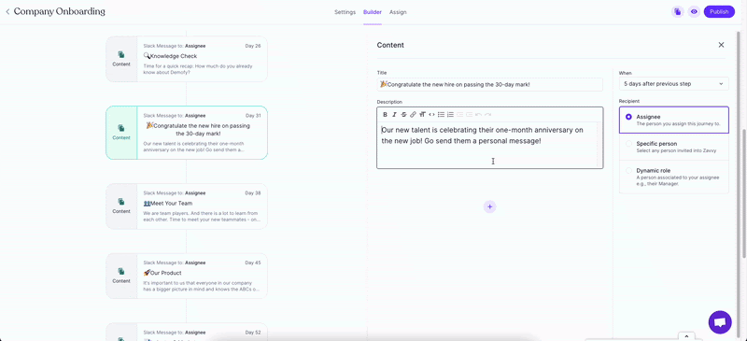Screen dimensions: 747x341
Task: Click the code formatting icon
Action: tap(431, 115)
